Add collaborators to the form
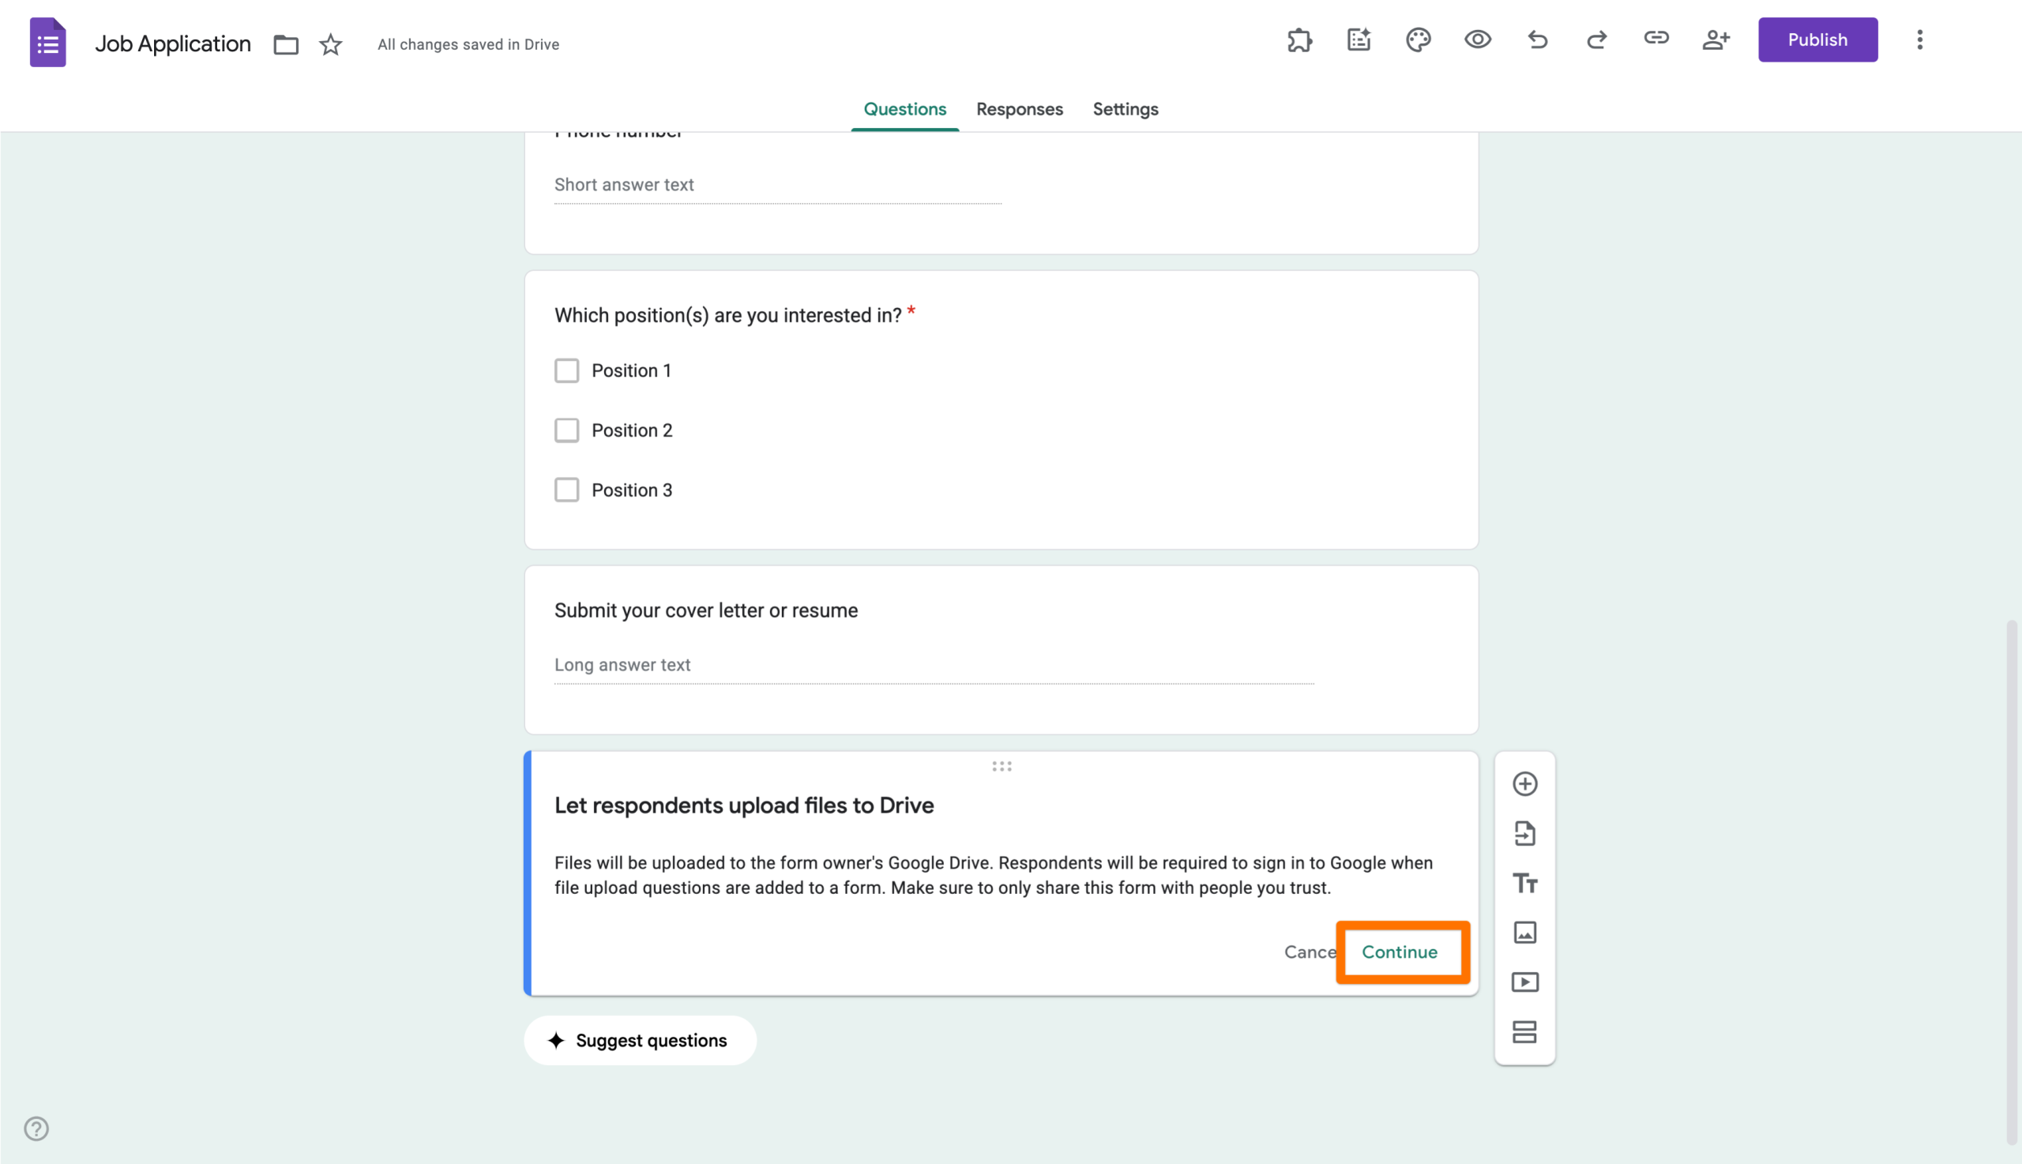The height and width of the screenshot is (1164, 2022). coord(1716,39)
